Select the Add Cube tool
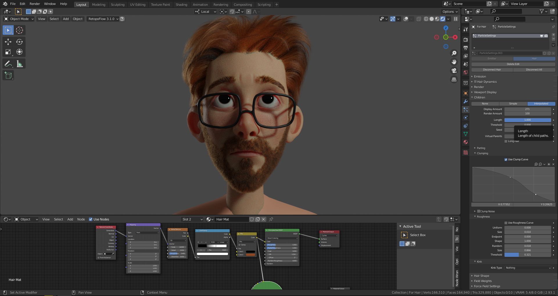Image resolution: width=558 pixels, height=296 pixels. tap(8, 76)
